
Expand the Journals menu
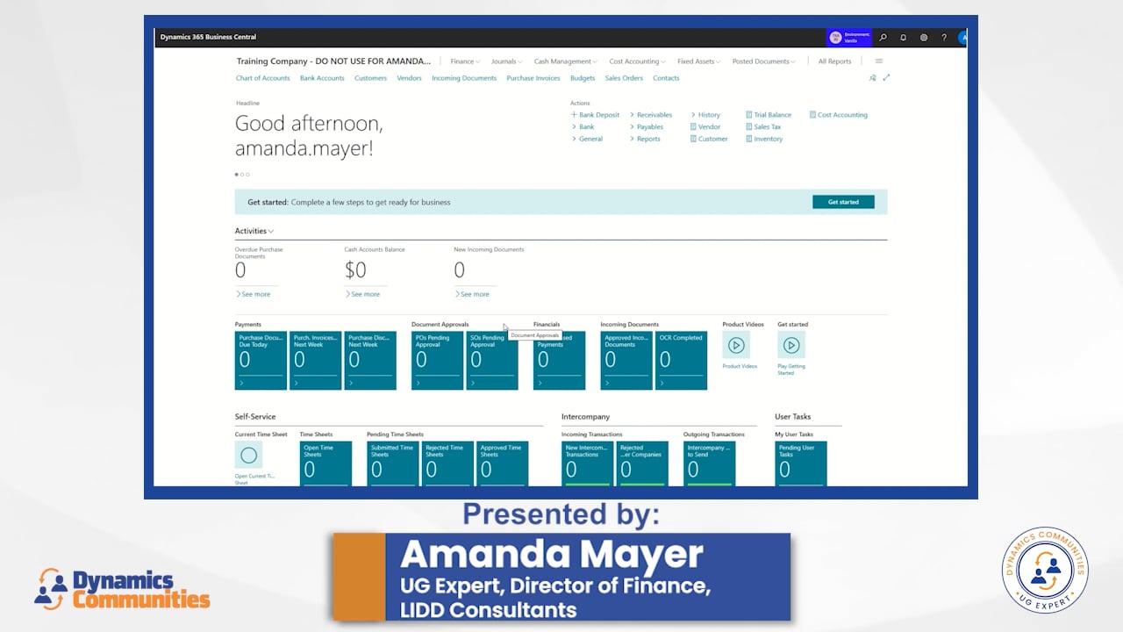[506, 61]
